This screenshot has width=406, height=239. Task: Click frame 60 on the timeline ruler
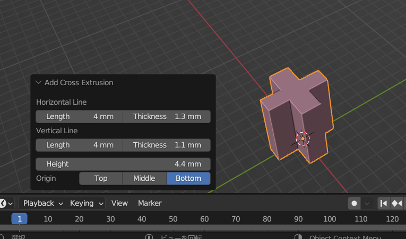[204, 219]
